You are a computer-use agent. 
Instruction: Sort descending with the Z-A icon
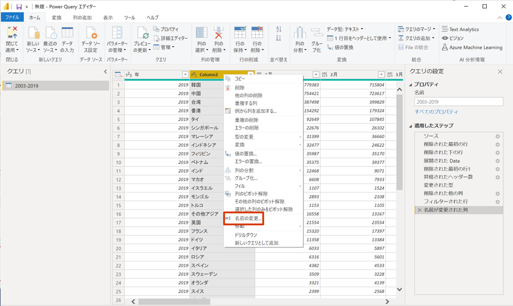(x=279, y=38)
